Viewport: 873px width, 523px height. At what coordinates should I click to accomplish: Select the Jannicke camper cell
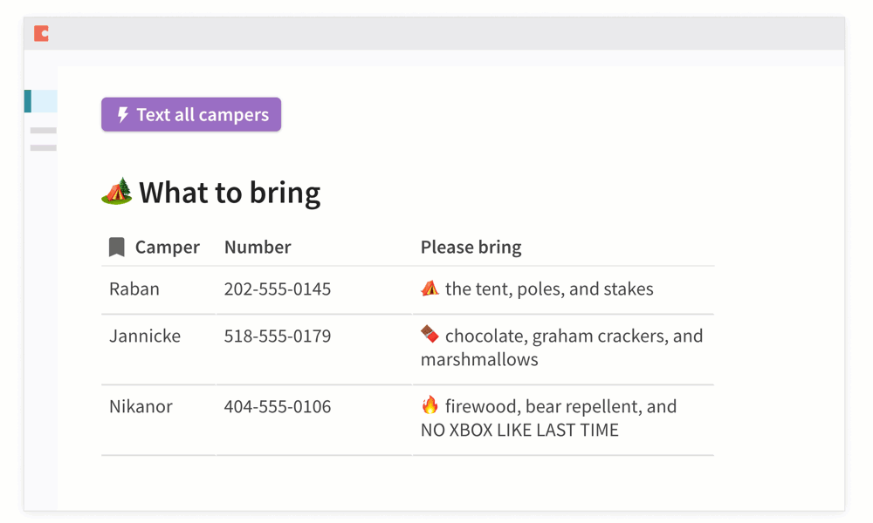pyautogui.click(x=145, y=336)
